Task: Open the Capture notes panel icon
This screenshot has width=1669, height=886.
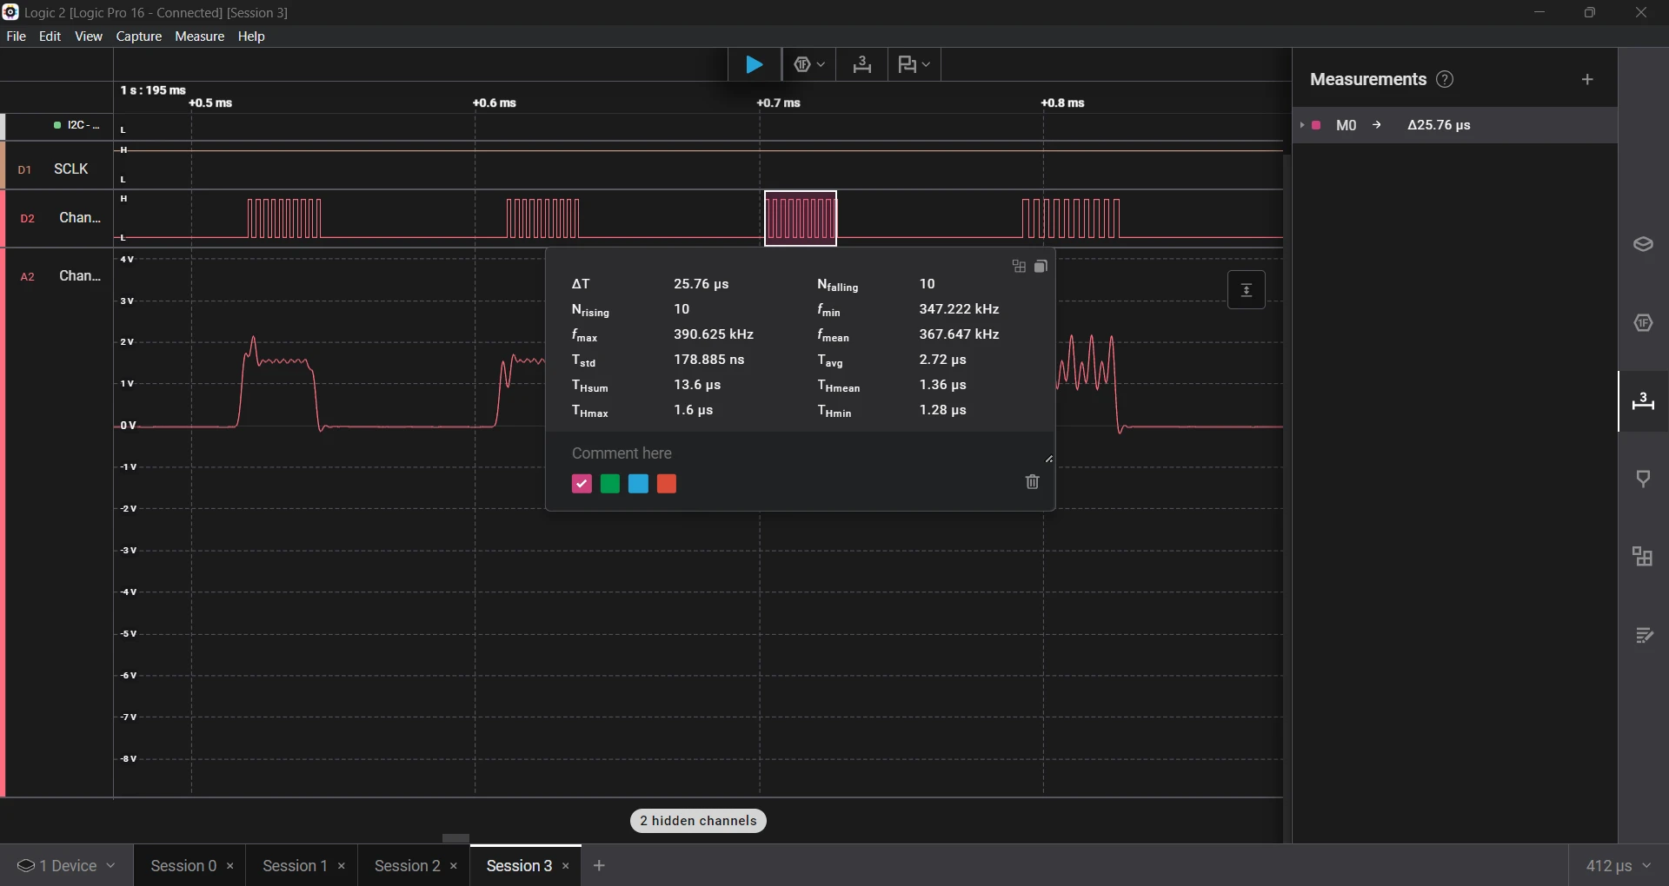Action: coord(1644,635)
